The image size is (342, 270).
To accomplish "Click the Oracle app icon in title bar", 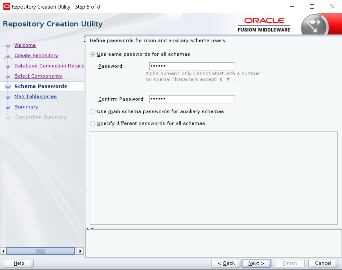I will point(7,6).
